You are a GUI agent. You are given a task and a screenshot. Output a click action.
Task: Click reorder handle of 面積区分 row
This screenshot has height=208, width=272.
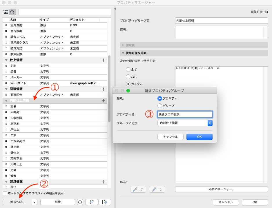(6, 95)
